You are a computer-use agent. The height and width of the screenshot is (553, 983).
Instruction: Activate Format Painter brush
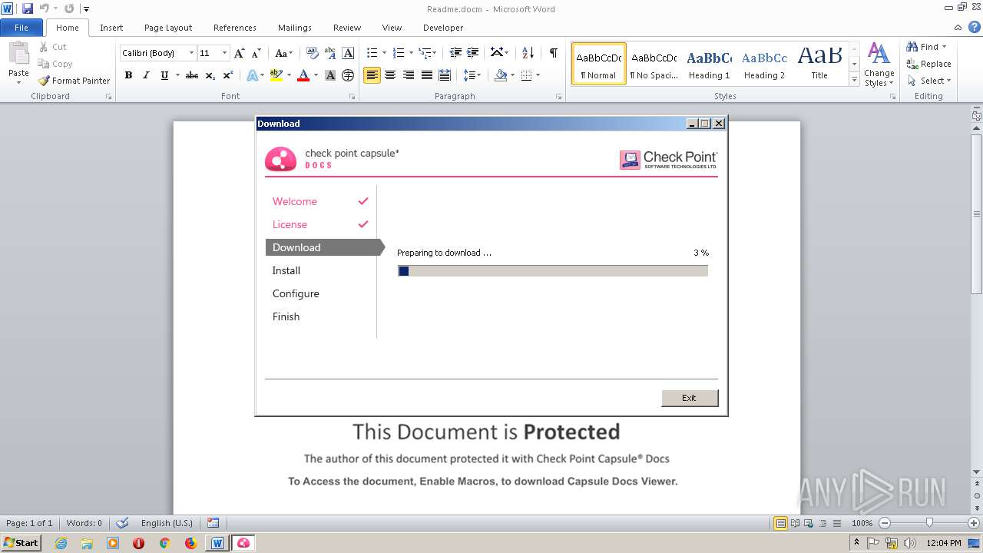74,81
